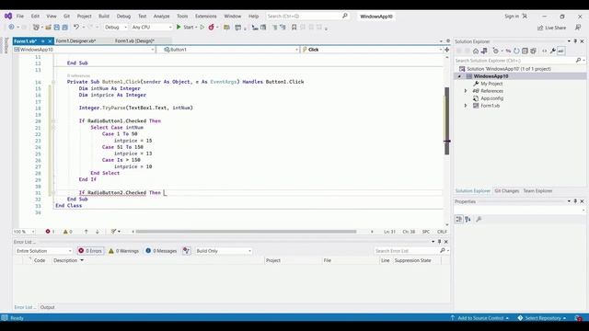Expand the References node in Solution Explorer
The height and width of the screenshot is (331, 589).
tap(466, 91)
